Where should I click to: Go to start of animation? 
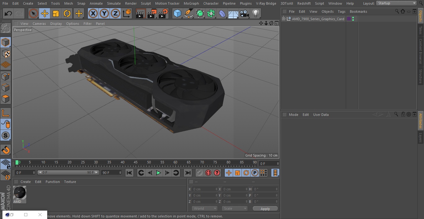[x=129, y=173]
